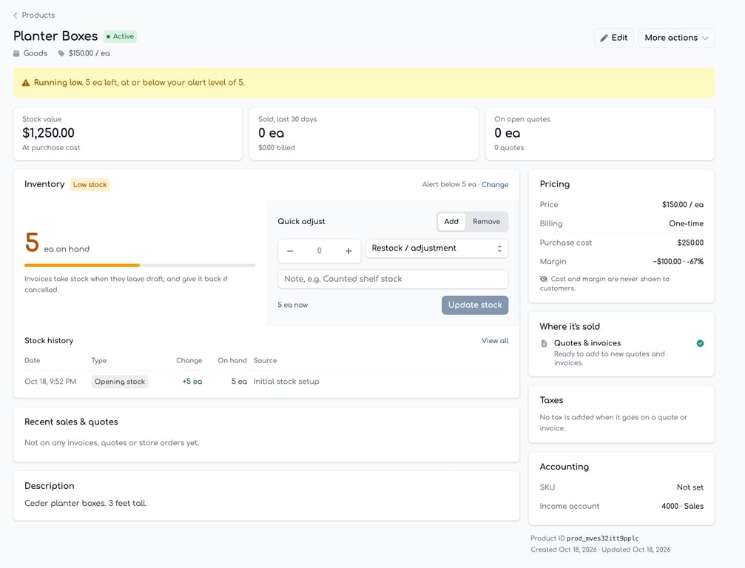Click the Change column header in Stock history

click(x=189, y=361)
